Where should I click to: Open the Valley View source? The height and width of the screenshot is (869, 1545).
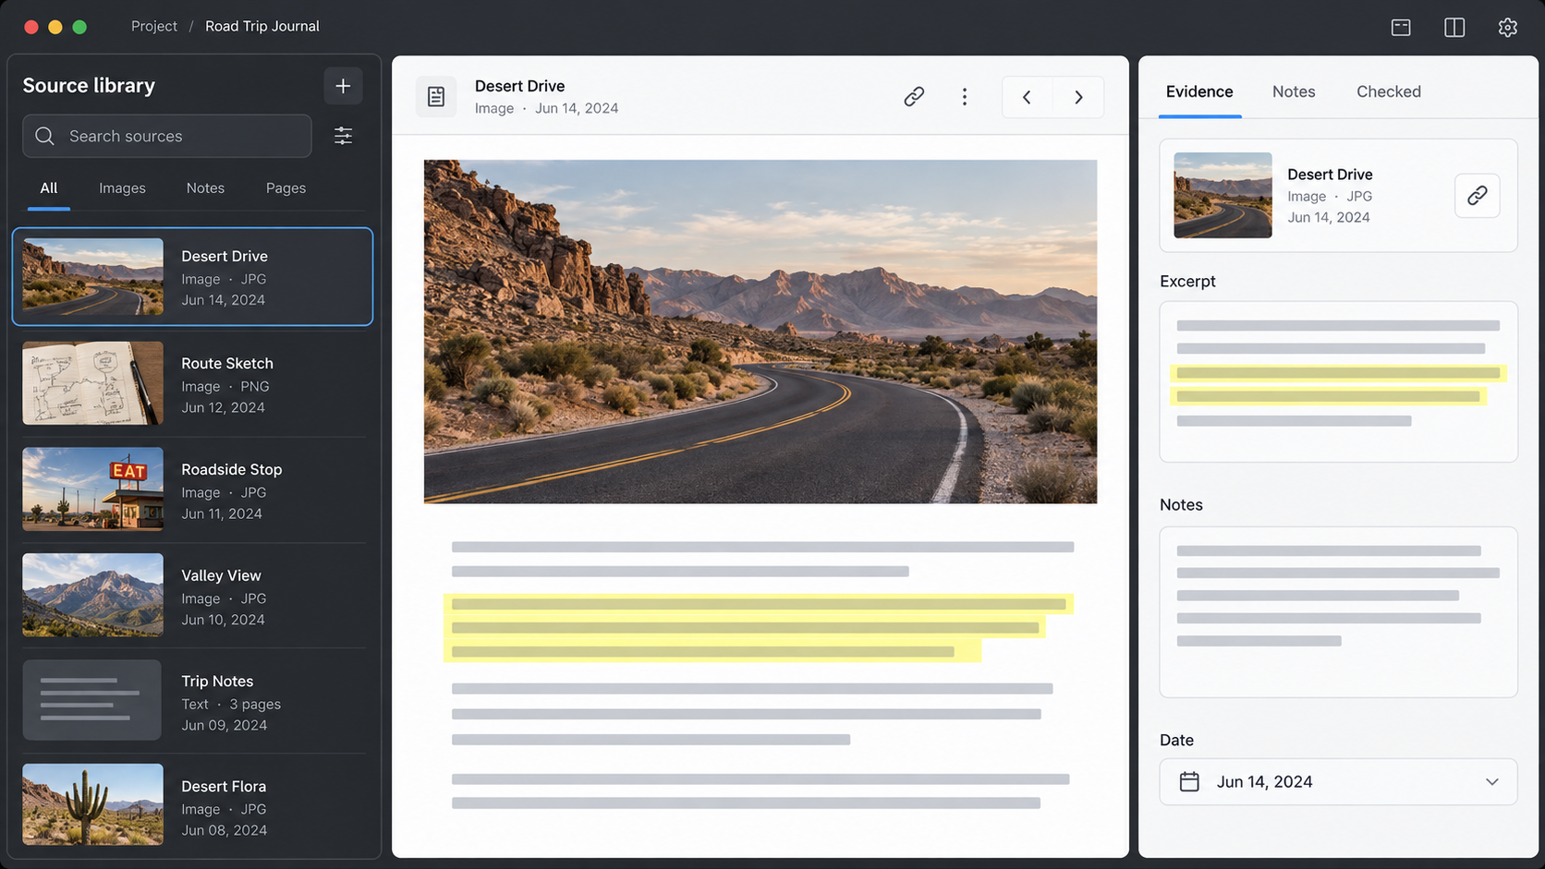[192, 596]
